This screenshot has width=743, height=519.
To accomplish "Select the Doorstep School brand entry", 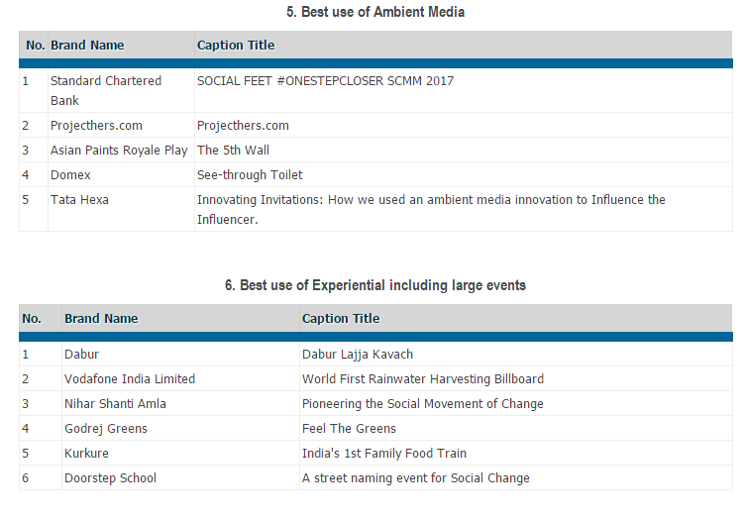I will tap(110, 478).
